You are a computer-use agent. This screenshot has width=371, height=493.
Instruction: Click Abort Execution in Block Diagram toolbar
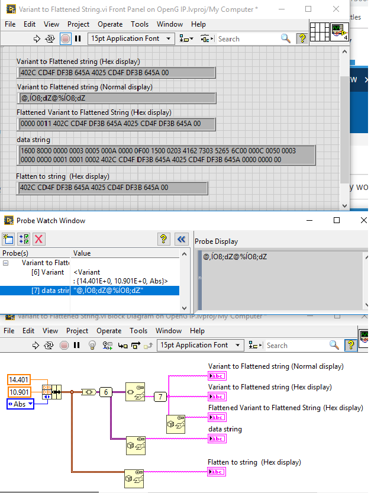[x=64, y=346]
